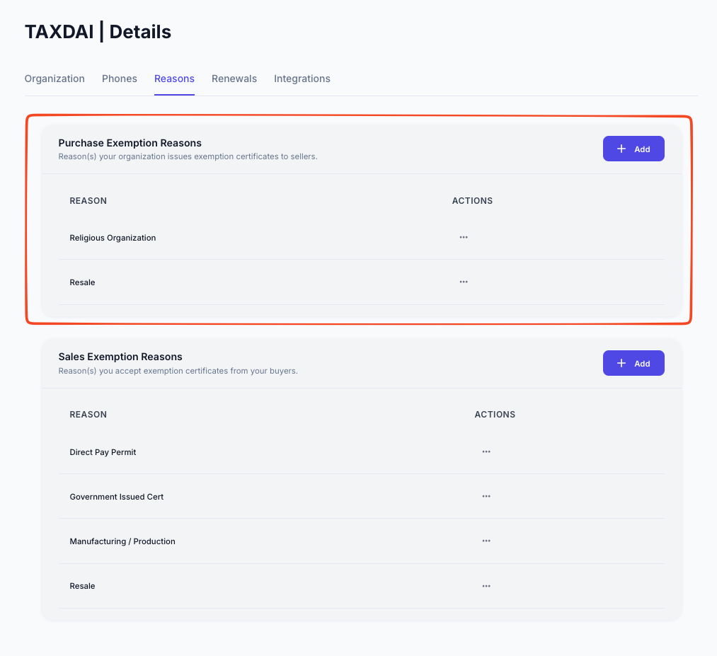
Task: Select the Reasons tab
Action: pyautogui.click(x=174, y=79)
